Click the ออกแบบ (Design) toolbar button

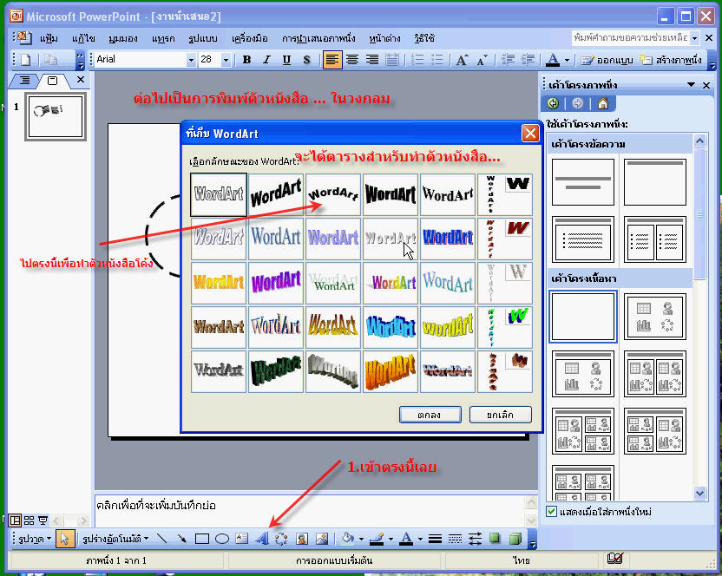(607, 60)
